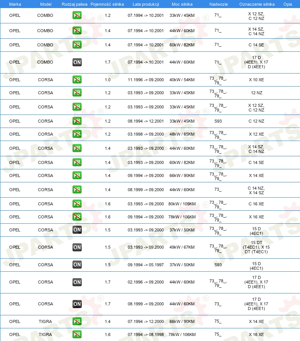Click petrol icon in CORSA 80kW / 109KM row
300x341 pixels.
(x=77, y=203)
